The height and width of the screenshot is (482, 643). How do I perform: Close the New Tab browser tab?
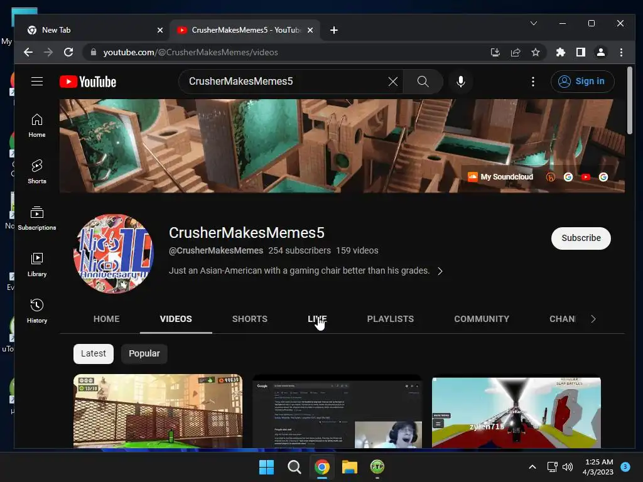click(160, 30)
